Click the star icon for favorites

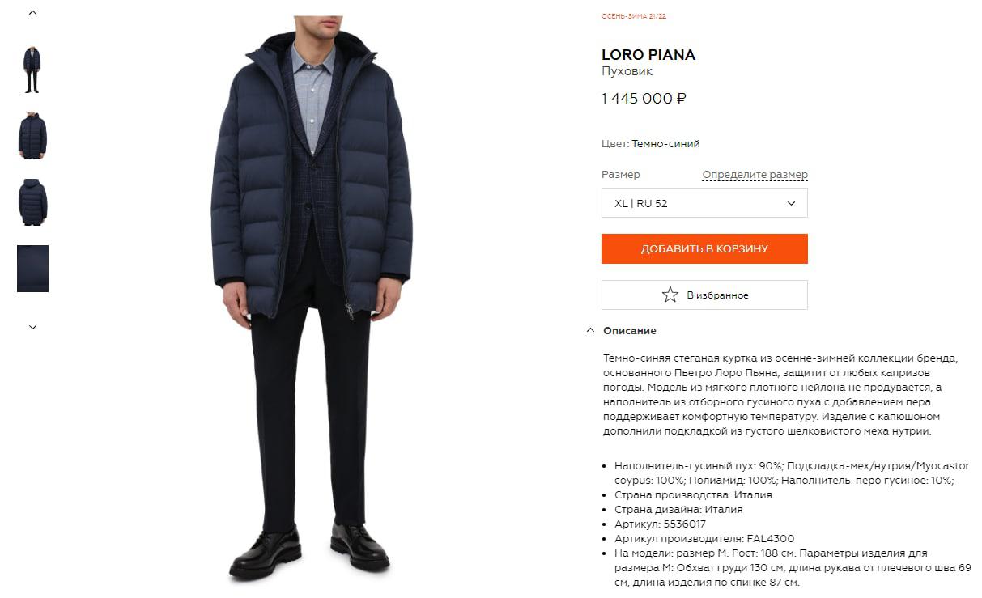coord(670,295)
